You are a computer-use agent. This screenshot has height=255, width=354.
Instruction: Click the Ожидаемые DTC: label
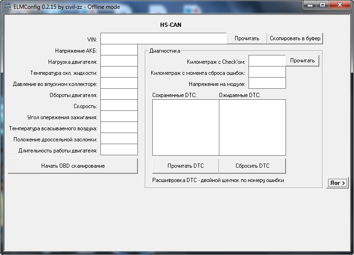click(240, 95)
